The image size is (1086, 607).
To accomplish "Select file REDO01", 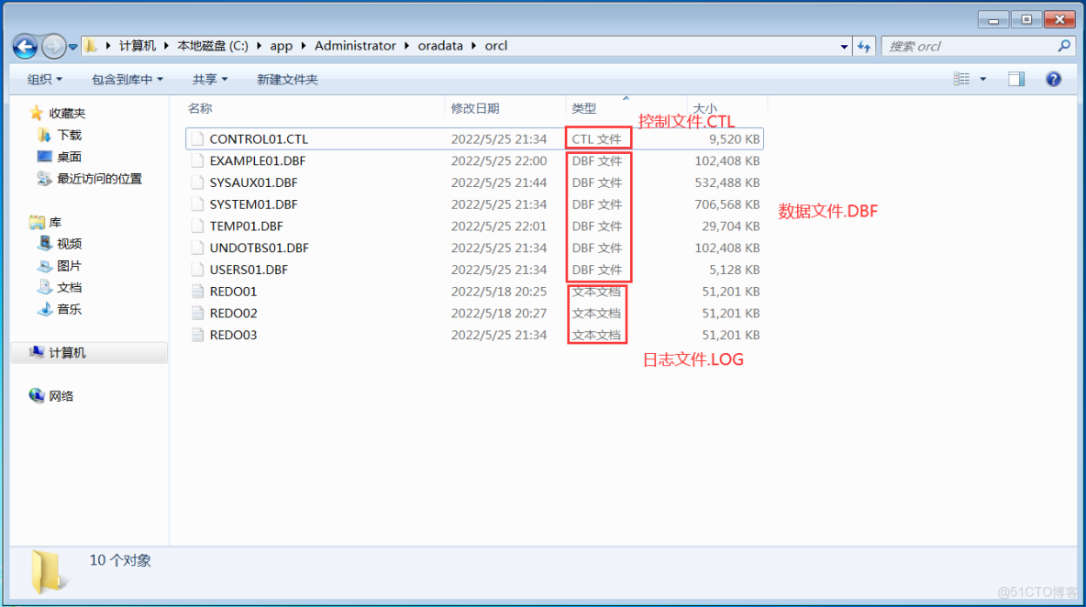I will [x=474, y=292].
